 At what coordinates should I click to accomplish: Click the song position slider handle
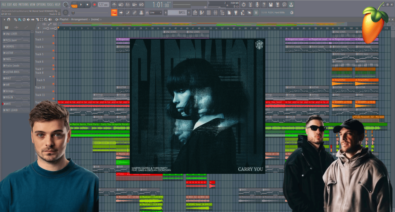73,13
